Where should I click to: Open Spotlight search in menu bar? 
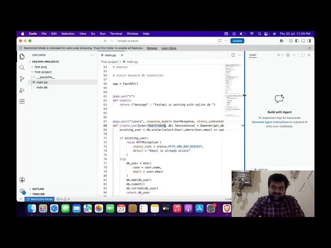tap(260, 34)
